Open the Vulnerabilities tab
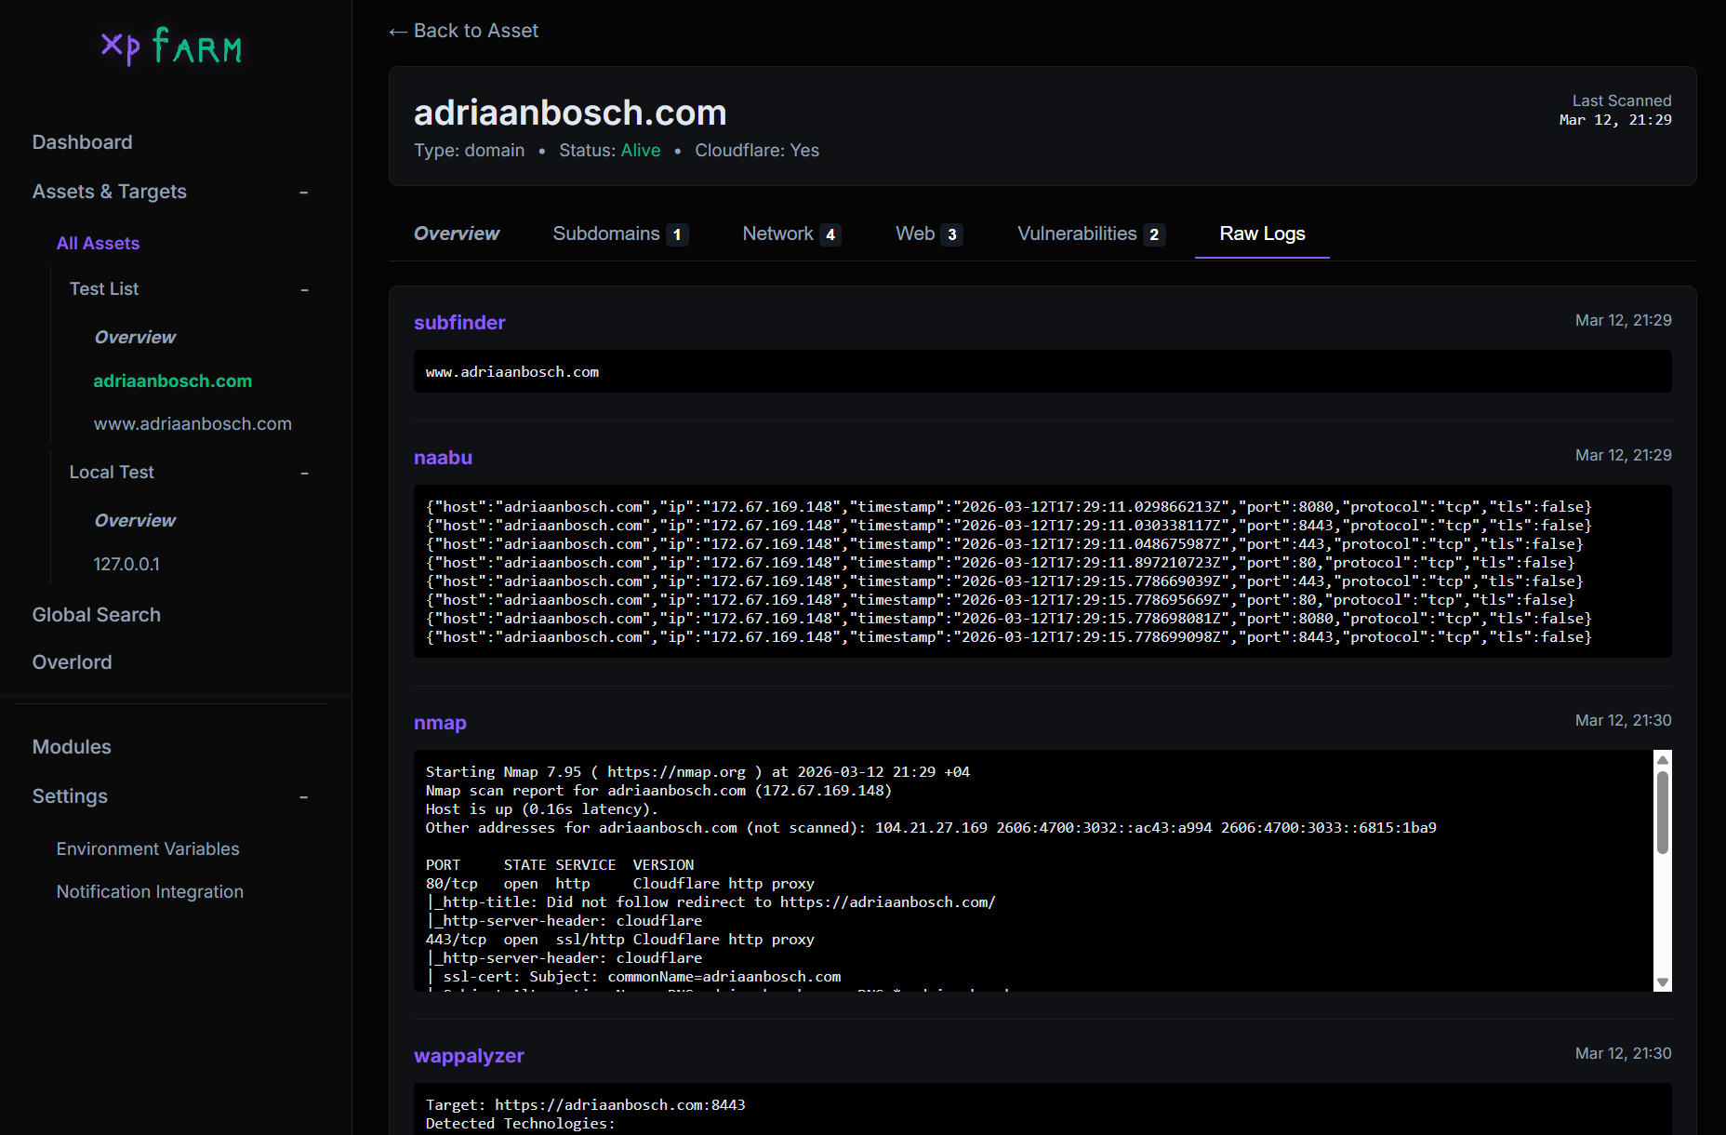1726x1135 pixels. coord(1090,234)
